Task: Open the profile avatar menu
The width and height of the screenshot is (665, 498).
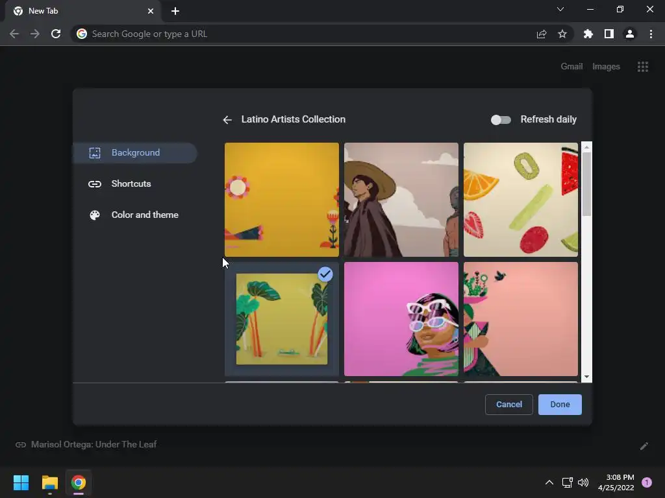Action: [630, 34]
